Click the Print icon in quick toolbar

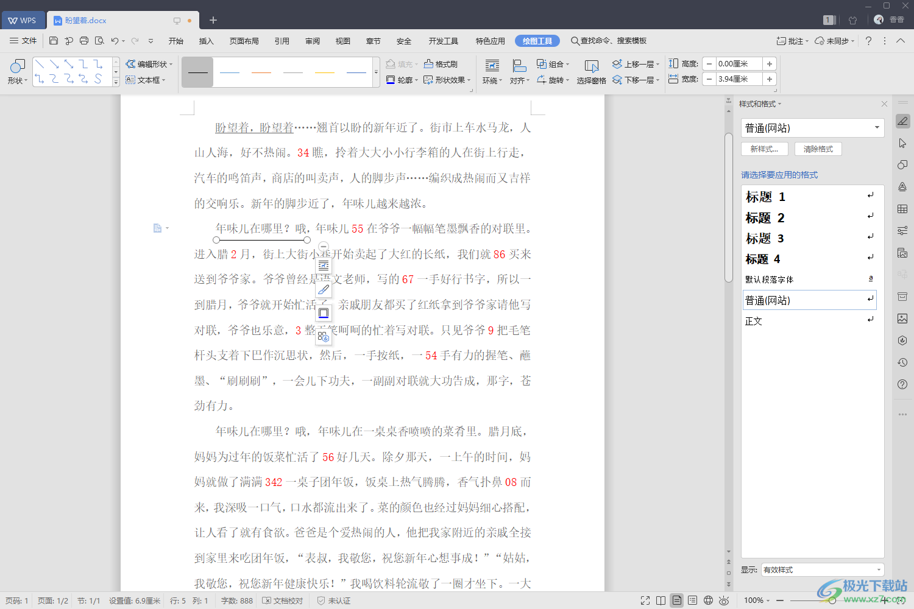click(84, 41)
